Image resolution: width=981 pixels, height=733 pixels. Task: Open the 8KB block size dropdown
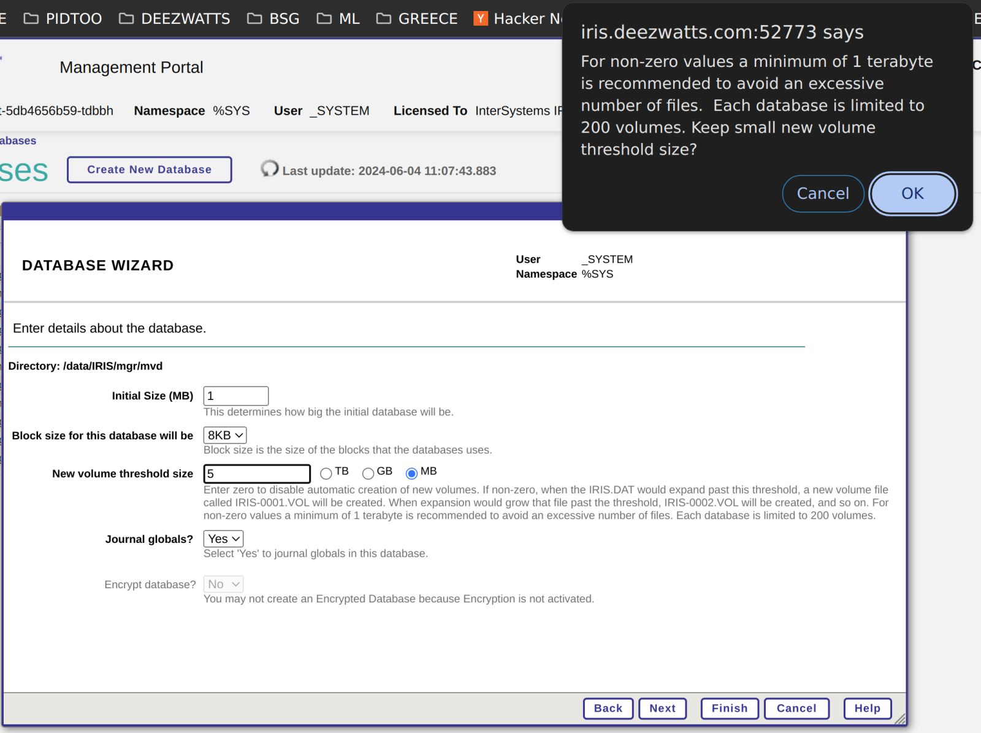[225, 436]
